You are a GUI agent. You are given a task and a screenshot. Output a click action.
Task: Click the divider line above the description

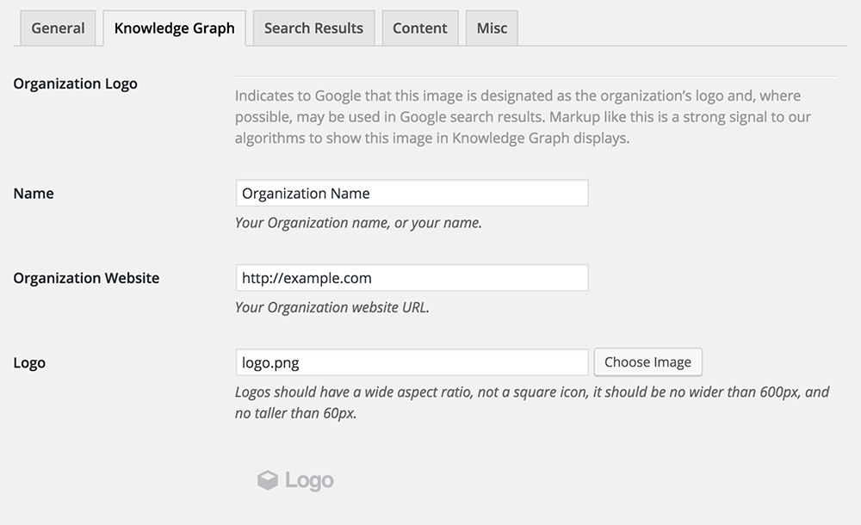coord(536,77)
